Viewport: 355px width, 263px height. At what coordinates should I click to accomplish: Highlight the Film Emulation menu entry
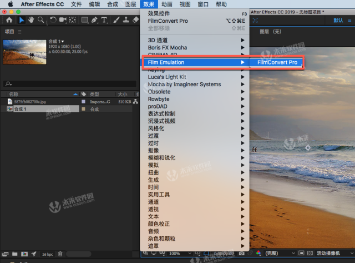tap(195, 62)
